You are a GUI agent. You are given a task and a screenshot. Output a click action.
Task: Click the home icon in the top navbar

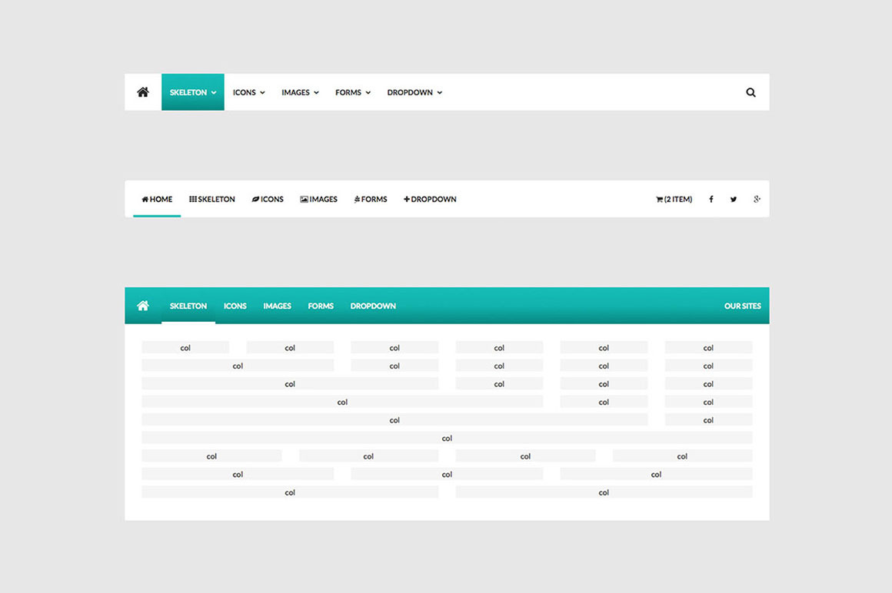(142, 92)
